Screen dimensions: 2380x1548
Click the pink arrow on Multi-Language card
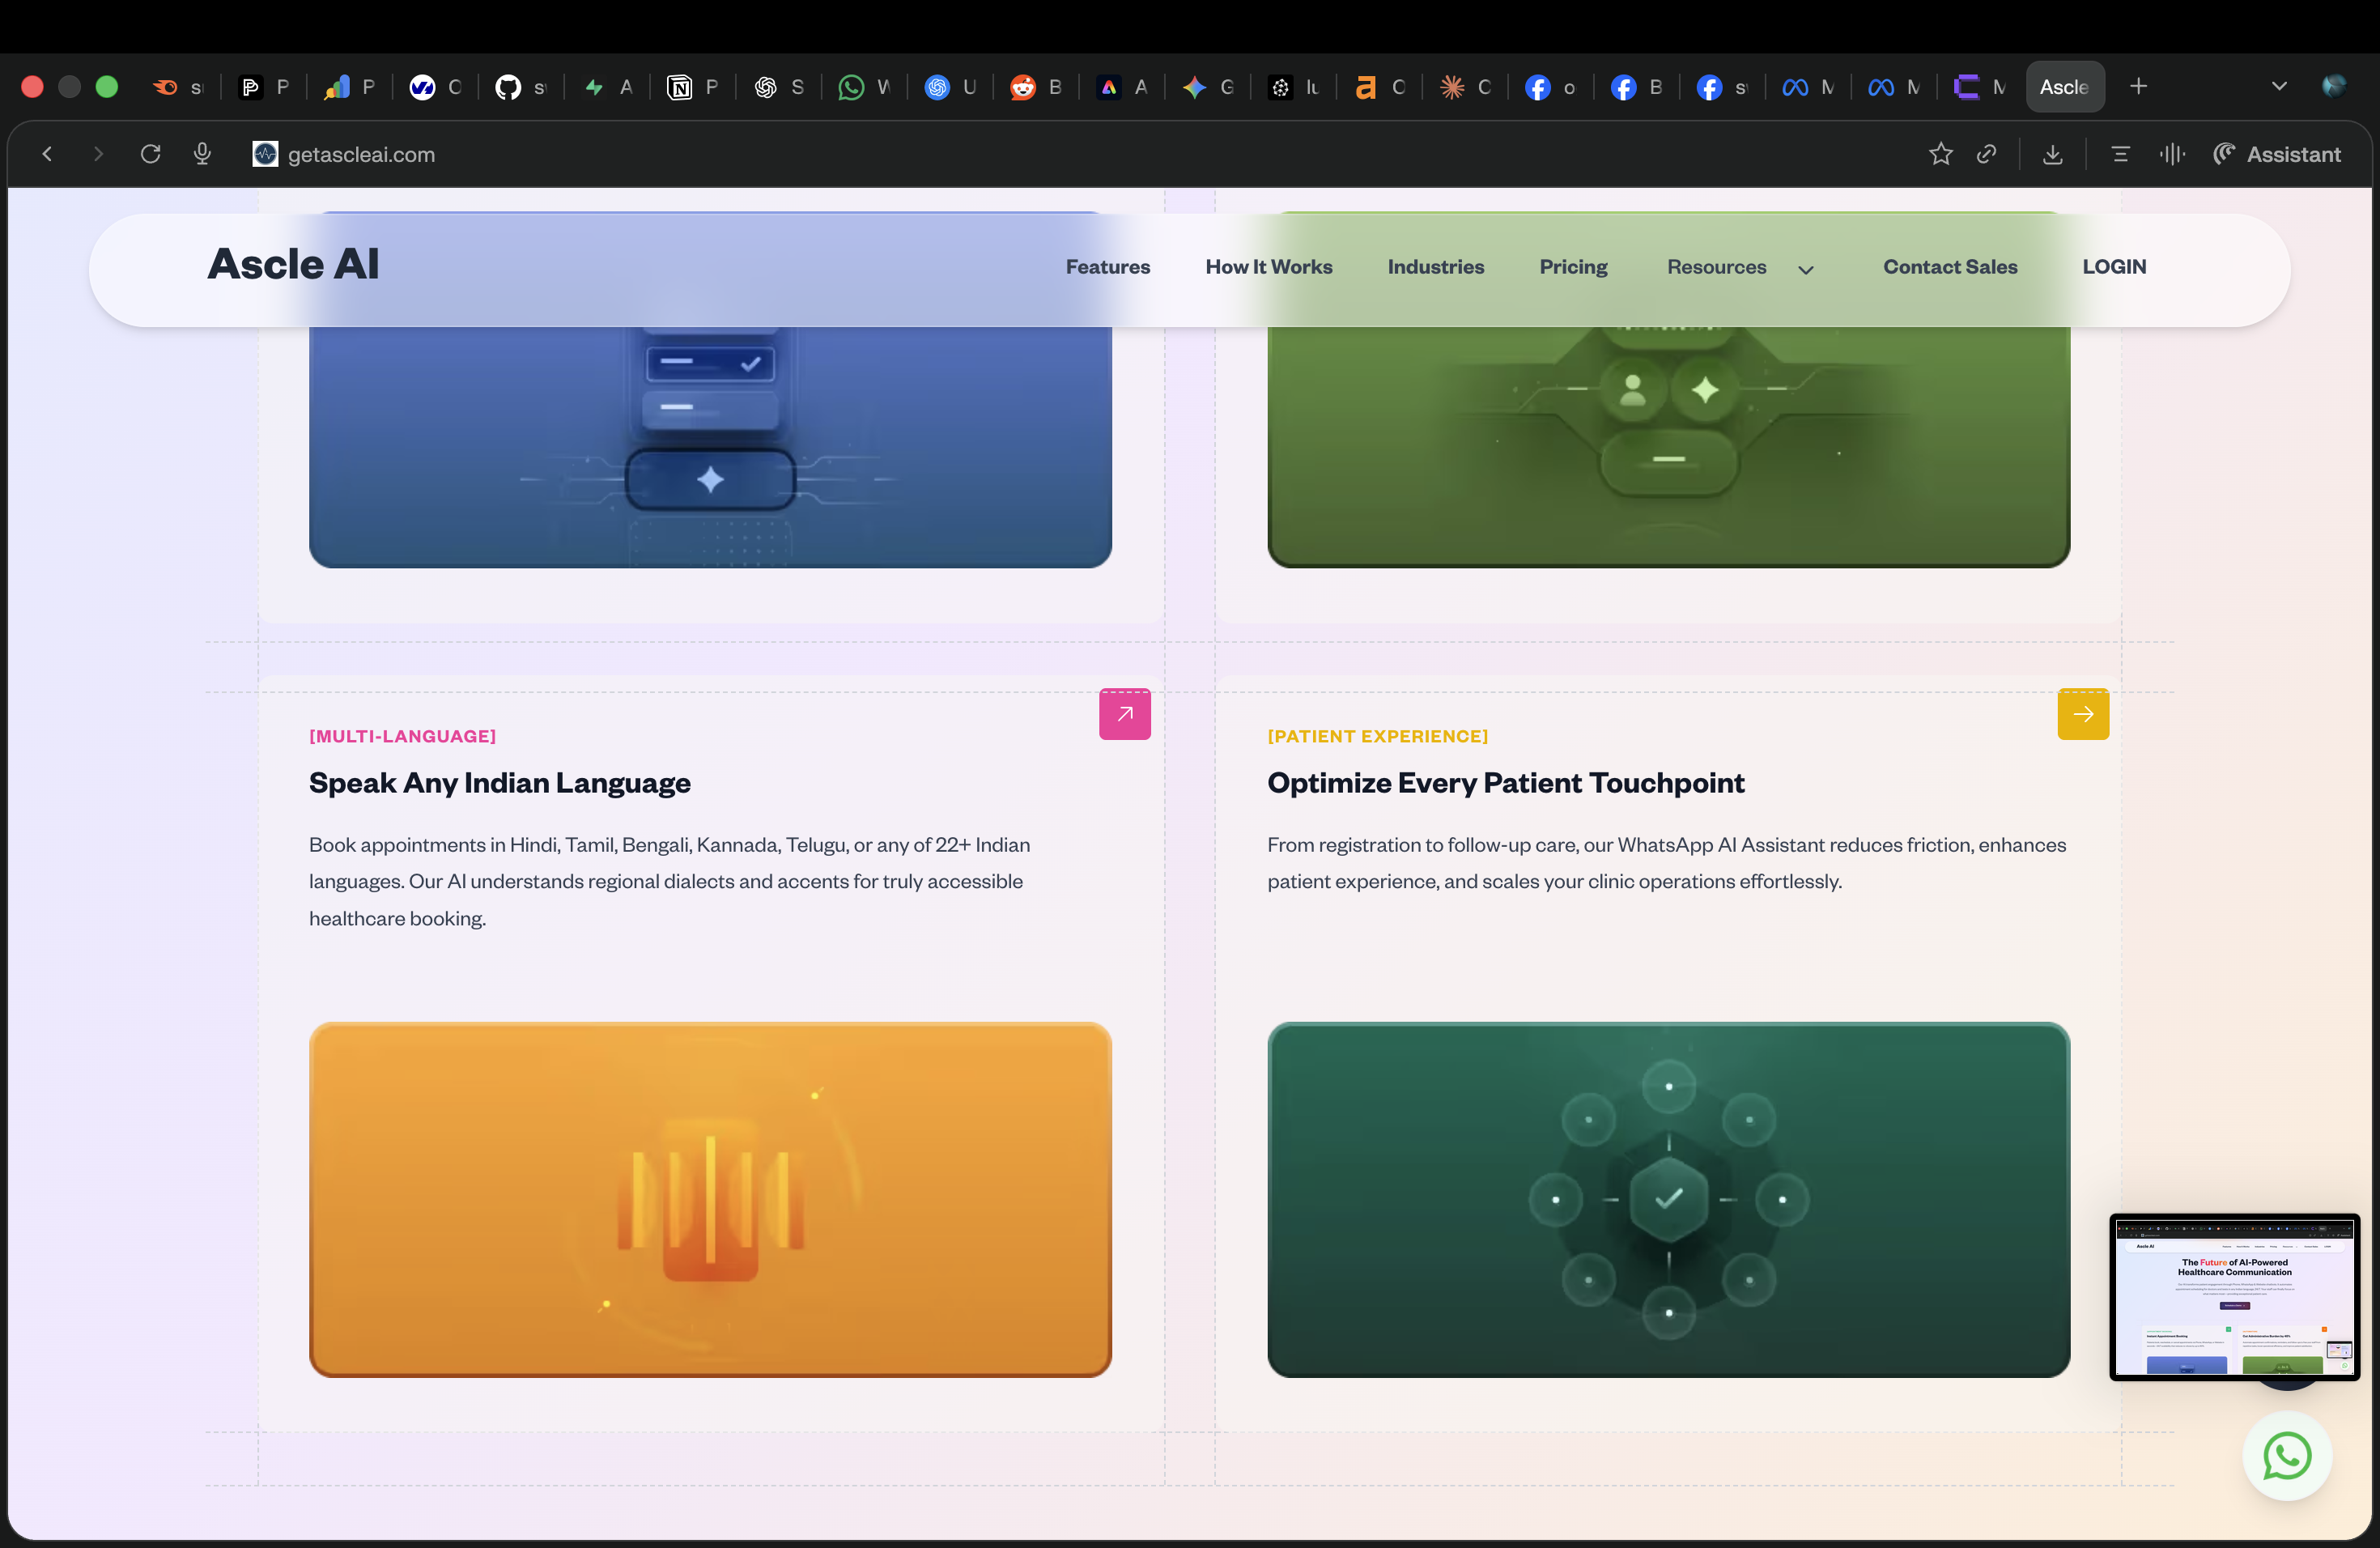1125,714
